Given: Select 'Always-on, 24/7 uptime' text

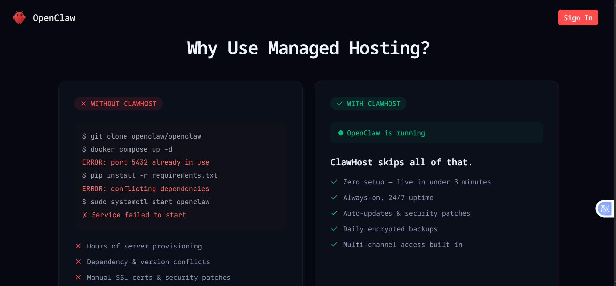Looking at the screenshot, I should (x=388, y=198).
